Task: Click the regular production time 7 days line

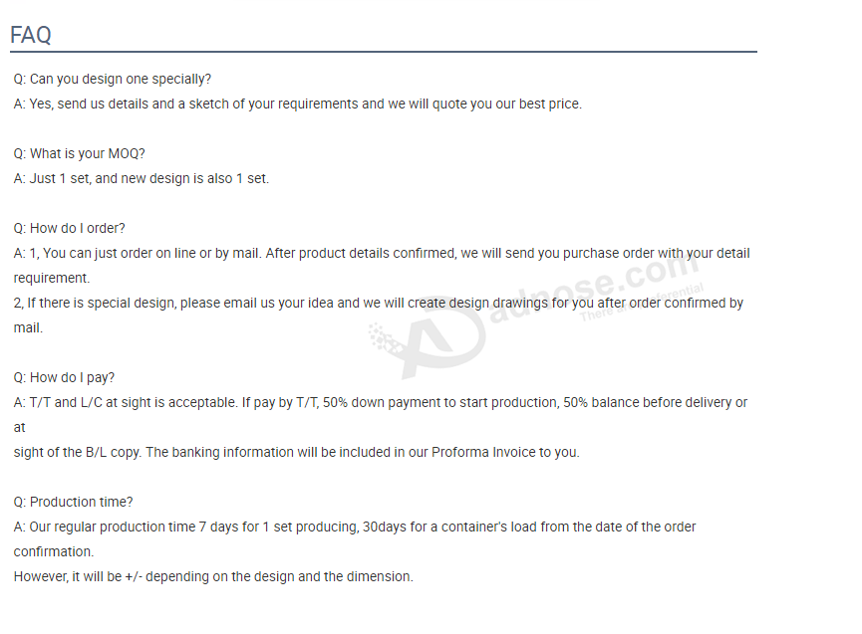Action: click(x=355, y=527)
